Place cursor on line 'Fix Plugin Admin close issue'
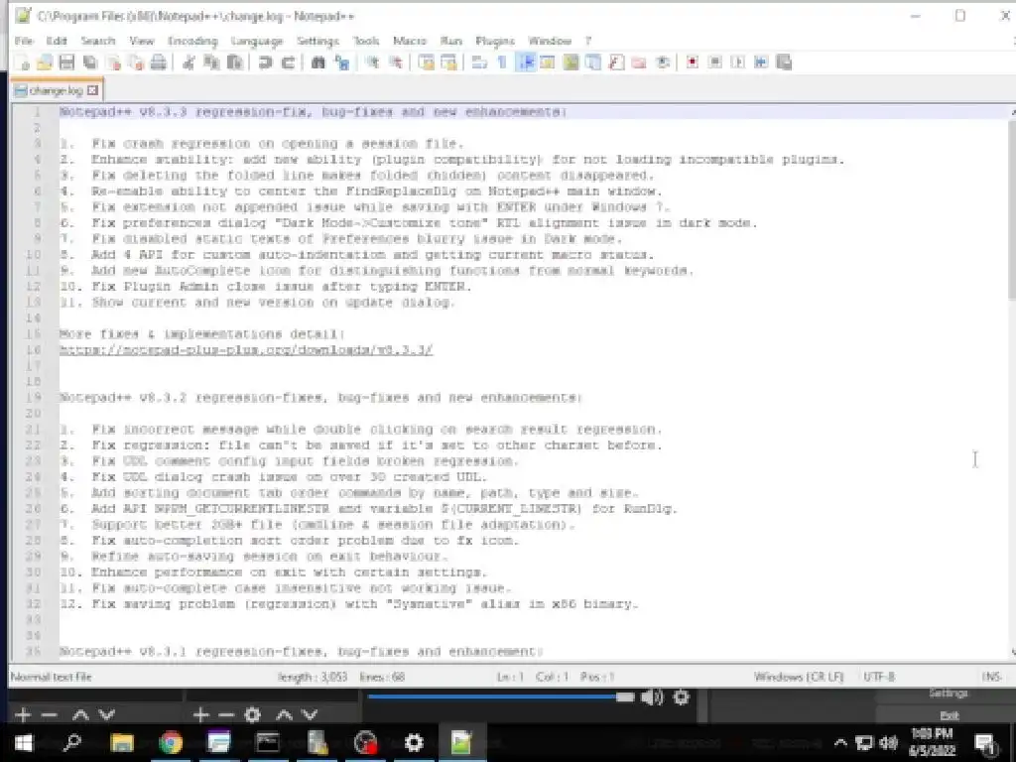Screen dimensions: 1016x762 coord(265,287)
